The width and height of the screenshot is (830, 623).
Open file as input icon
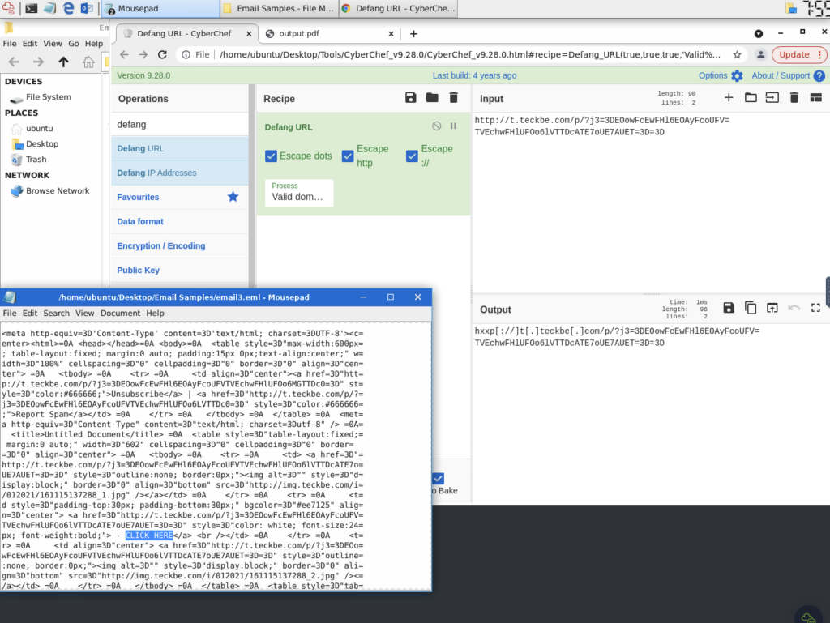click(772, 98)
